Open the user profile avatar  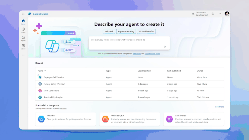227,14
